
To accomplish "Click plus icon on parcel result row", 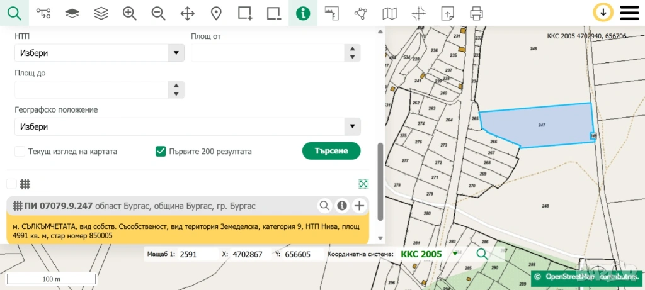I will pyautogui.click(x=359, y=206).
